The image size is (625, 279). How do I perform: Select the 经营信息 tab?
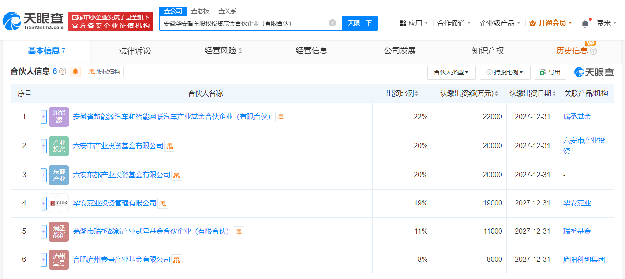pyautogui.click(x=312, y=51)
